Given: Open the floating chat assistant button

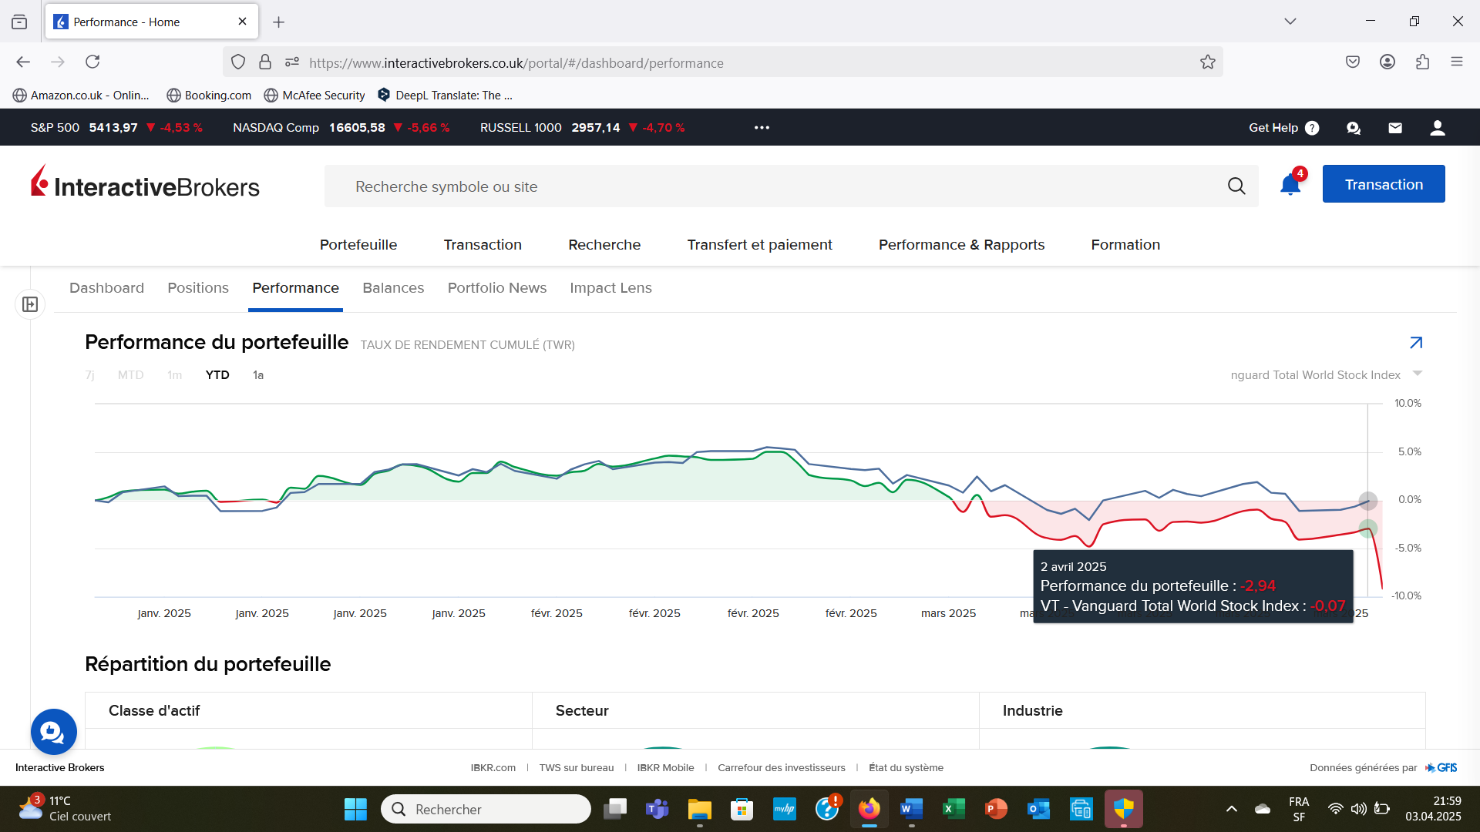Looking at the screenshot, I should pos(53,732).
